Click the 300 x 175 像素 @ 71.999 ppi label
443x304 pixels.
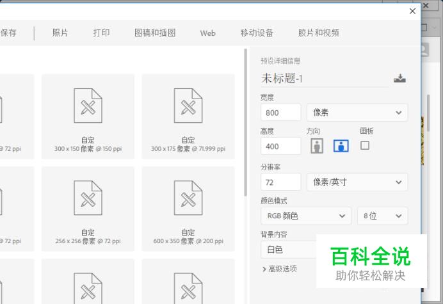[188, 148]
